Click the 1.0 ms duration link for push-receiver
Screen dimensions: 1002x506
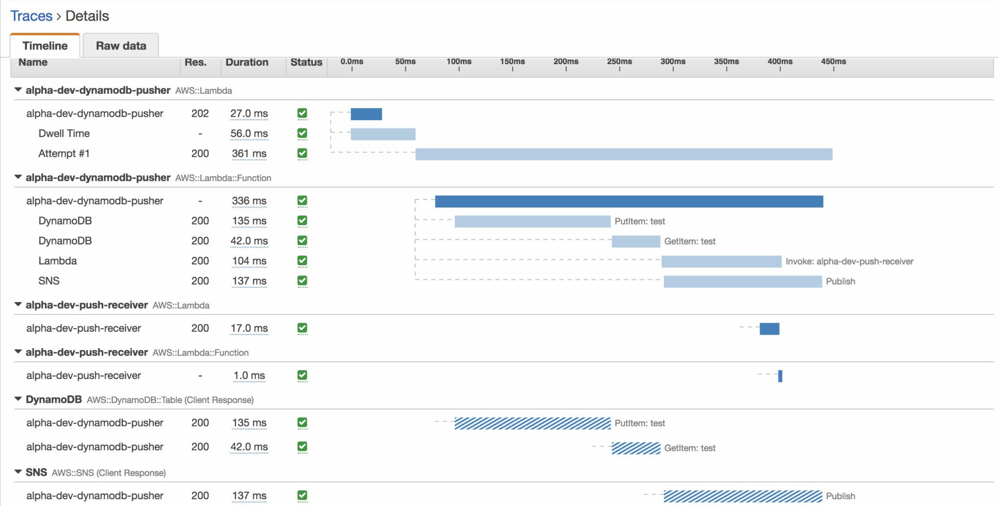[249, 375]
